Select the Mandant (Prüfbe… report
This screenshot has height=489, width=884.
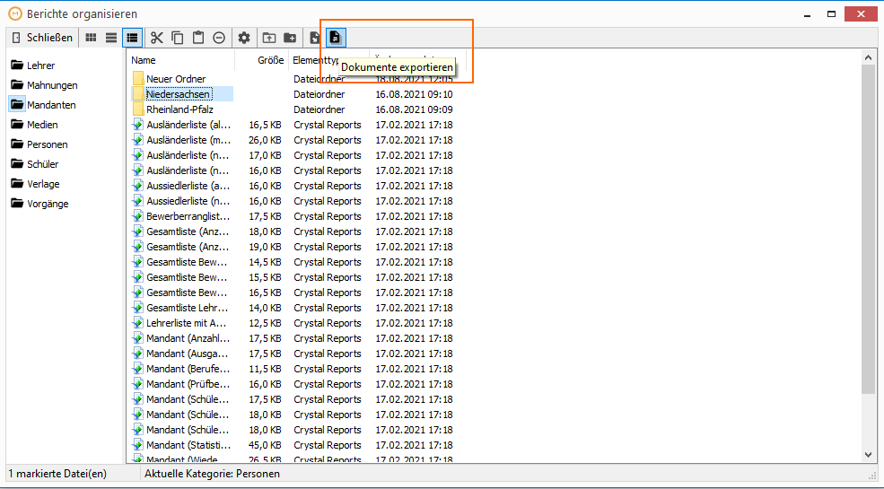click(x=188, y=384)
